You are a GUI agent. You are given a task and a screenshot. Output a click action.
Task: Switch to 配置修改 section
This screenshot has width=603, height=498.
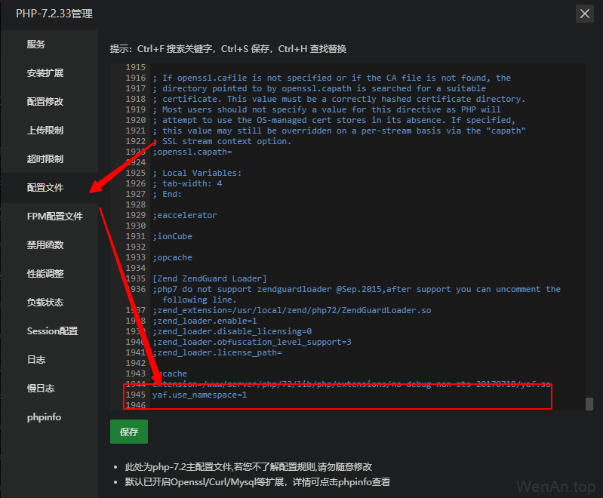pyautogui.click(x=45, y=102)
